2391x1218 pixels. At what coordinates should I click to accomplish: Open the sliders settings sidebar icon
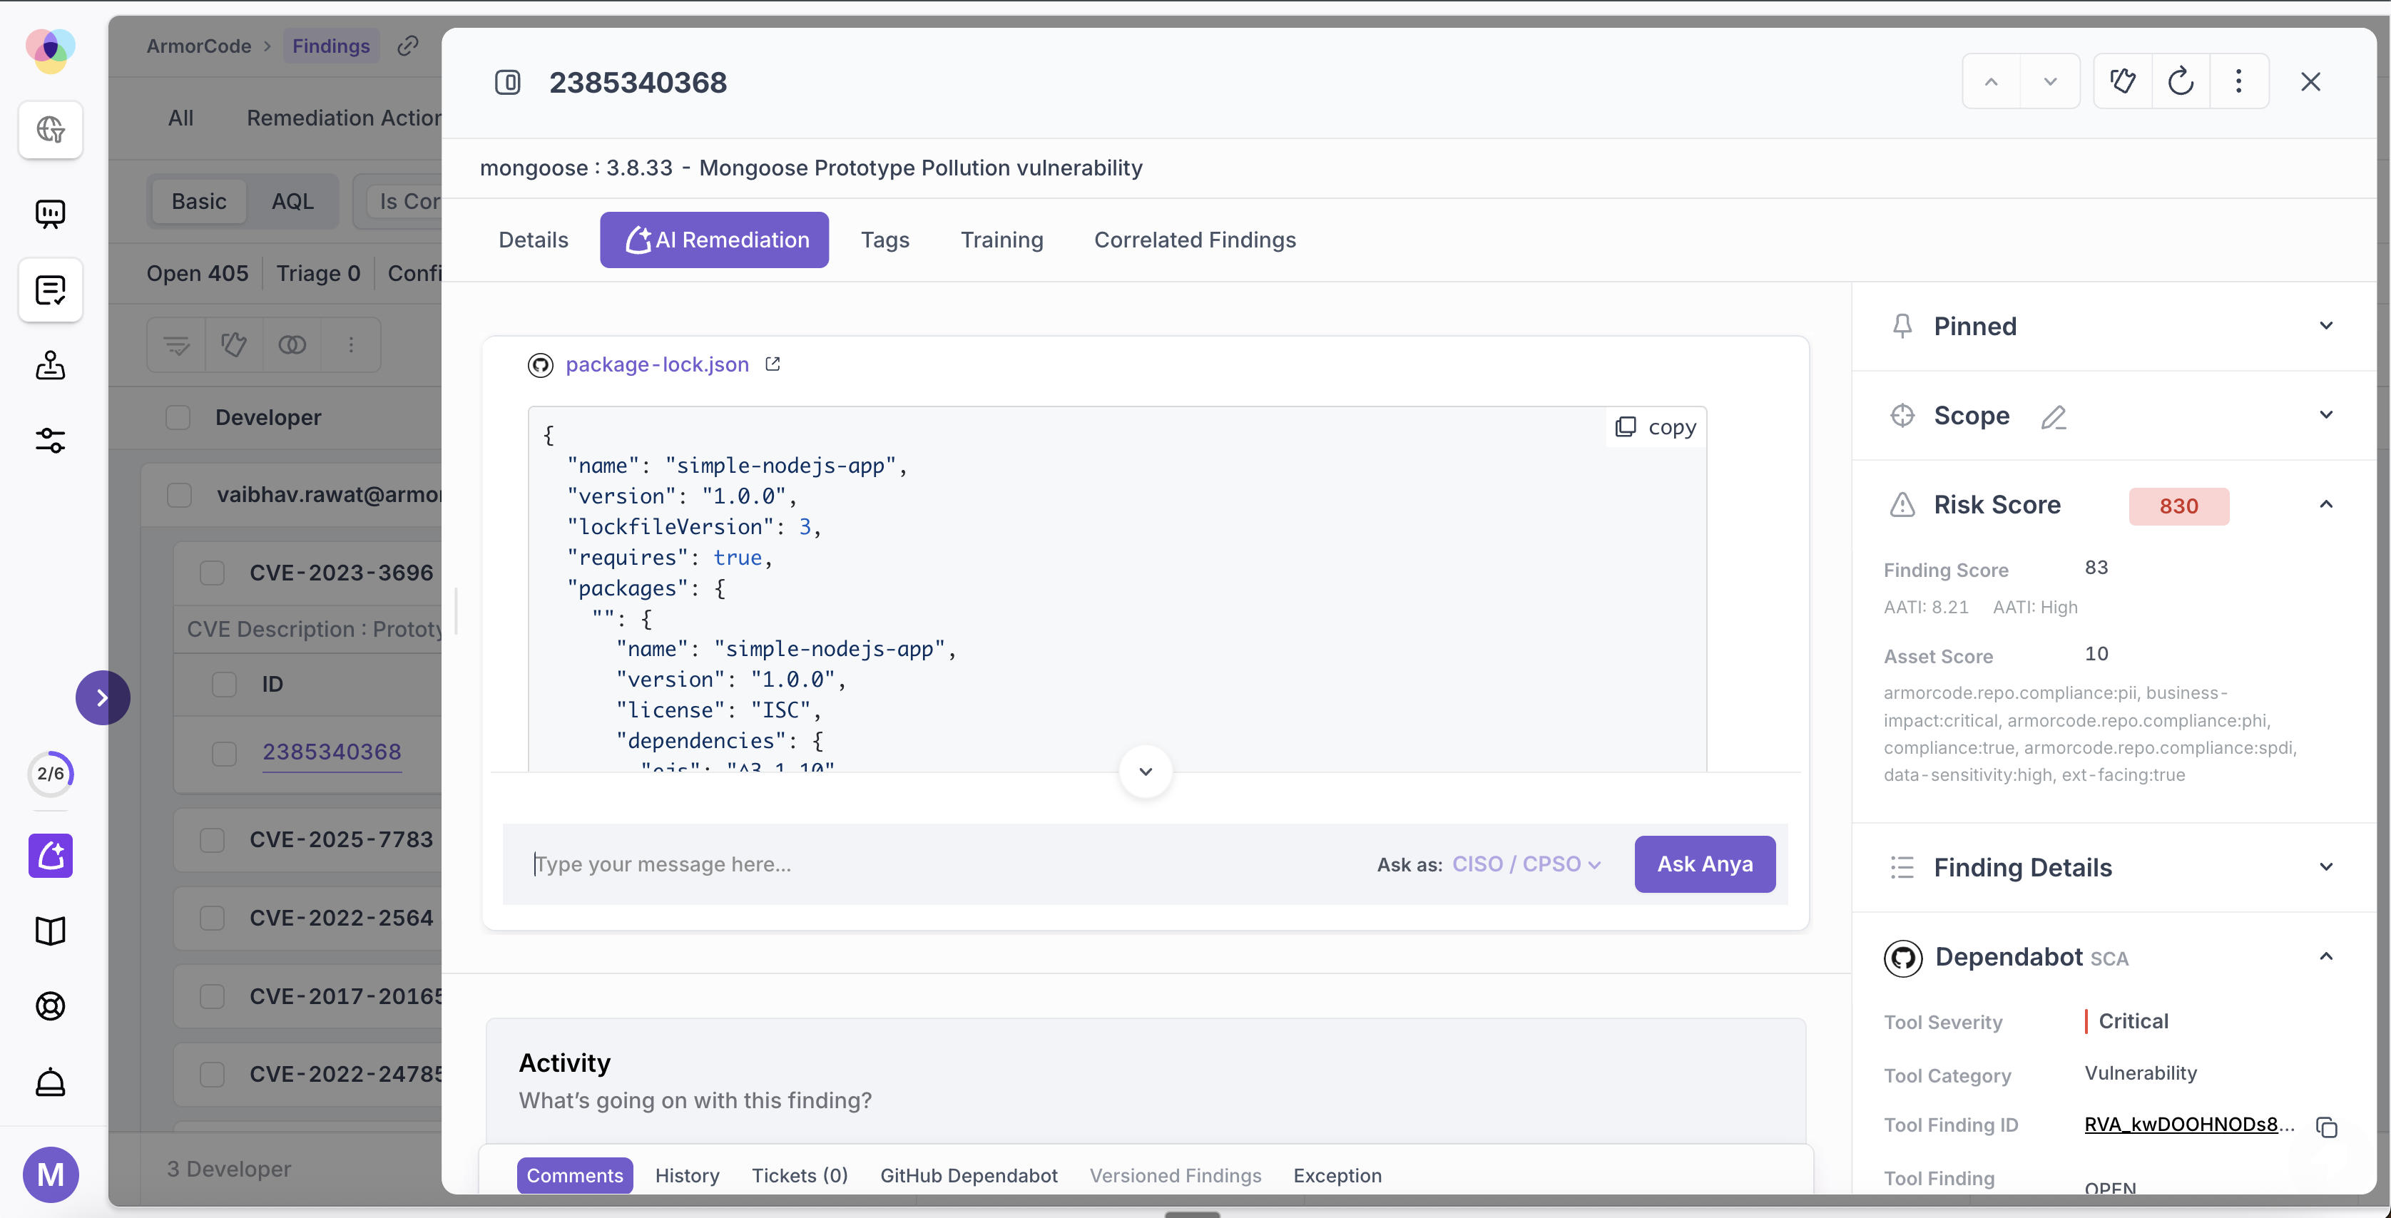[50, 440]
